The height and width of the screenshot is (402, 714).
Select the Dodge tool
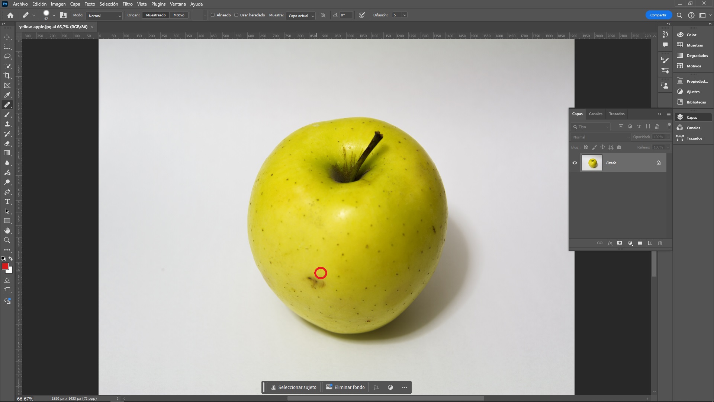7,182
